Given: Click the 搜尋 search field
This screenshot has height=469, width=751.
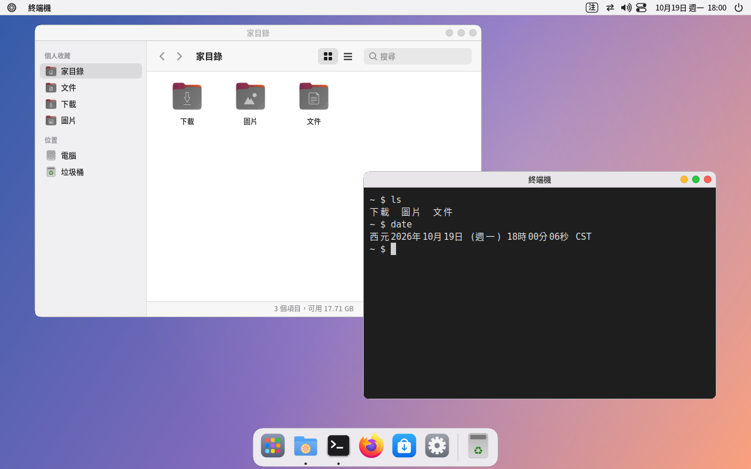Looking at the screenshot, I should 418,56.
